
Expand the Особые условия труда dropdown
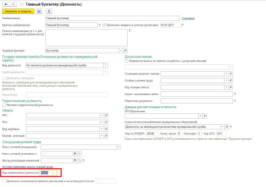tap(226, 80)
